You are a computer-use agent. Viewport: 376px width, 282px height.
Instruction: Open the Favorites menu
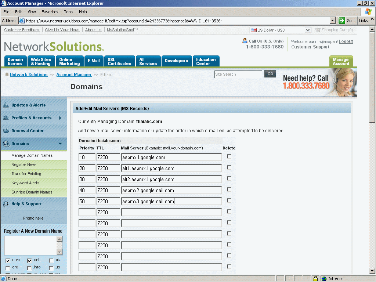pos(50,12)
